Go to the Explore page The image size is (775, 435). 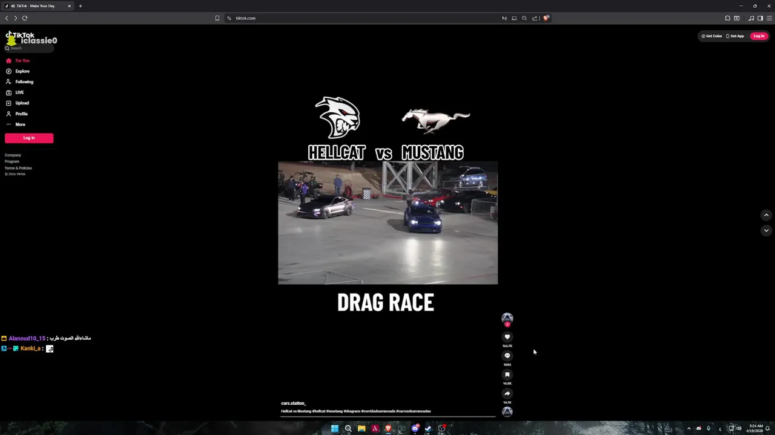point(18,71)
